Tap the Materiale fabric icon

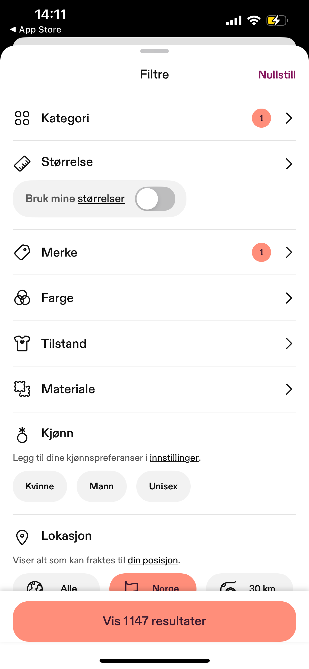coord(22,389)
